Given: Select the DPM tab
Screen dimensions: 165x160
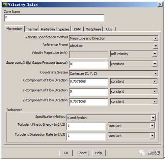Looking at the screenshot, I should pyautogui.click(x=77, y=29).
